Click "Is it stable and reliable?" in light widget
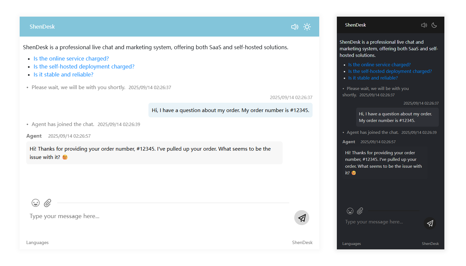466x266 pixels. 63,74
